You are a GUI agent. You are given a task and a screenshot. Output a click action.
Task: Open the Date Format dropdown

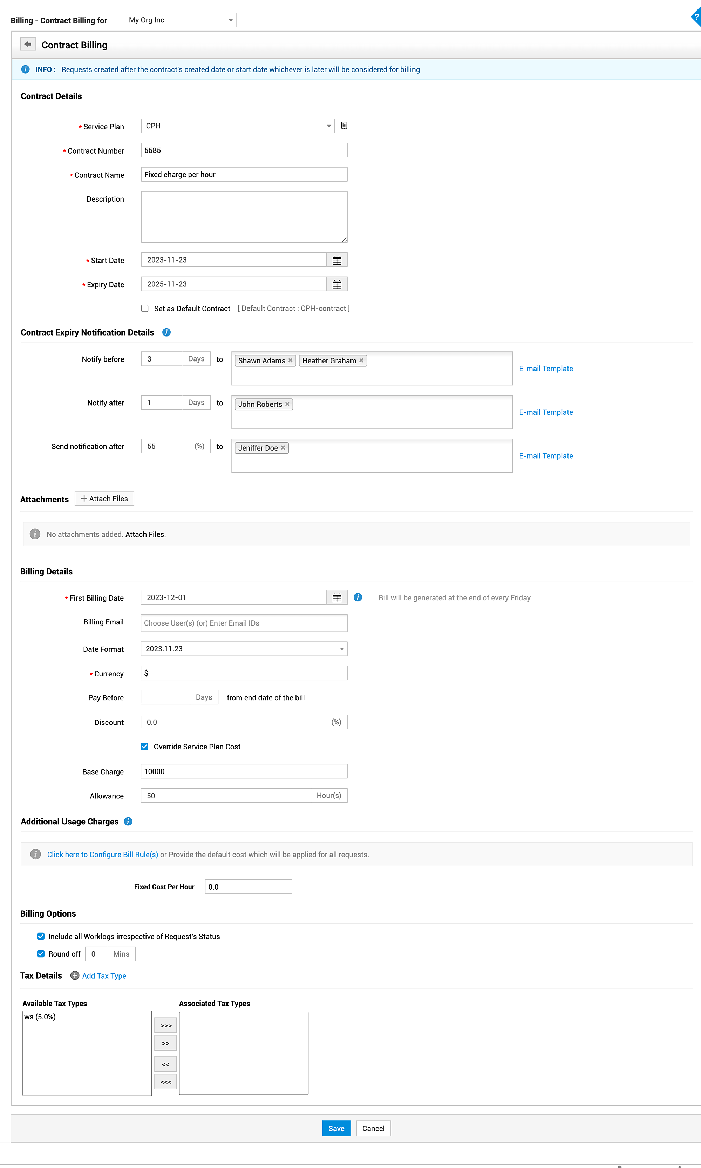(x=244, y=649)
